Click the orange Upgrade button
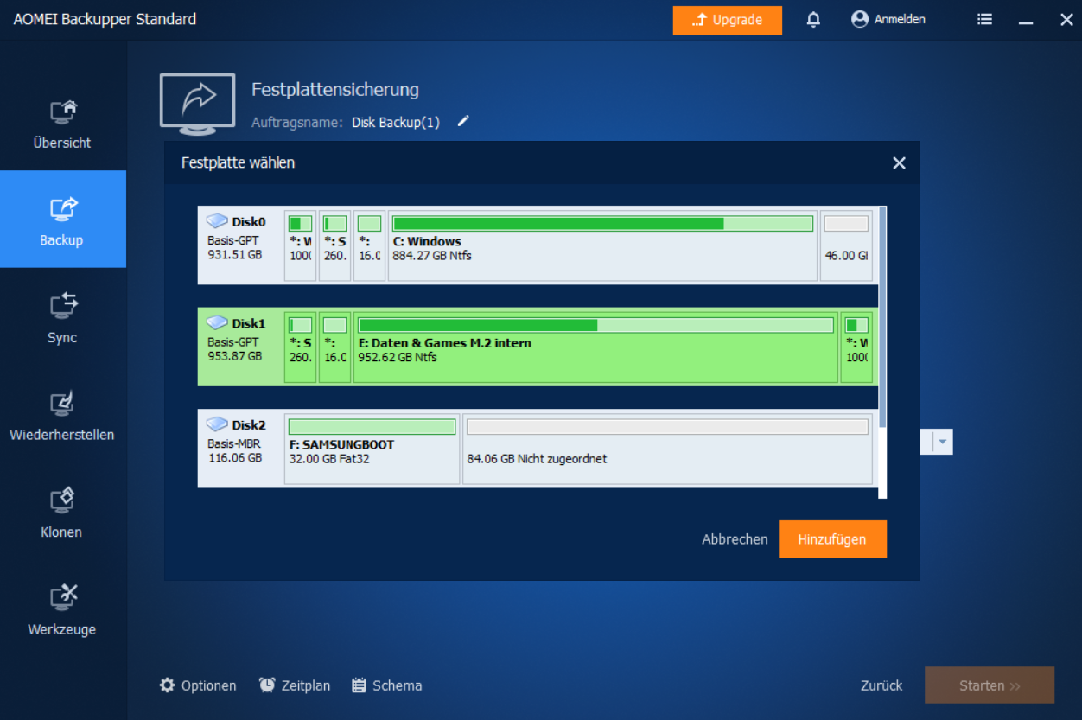The image size is (1082, 720). [x=728, y=20]
